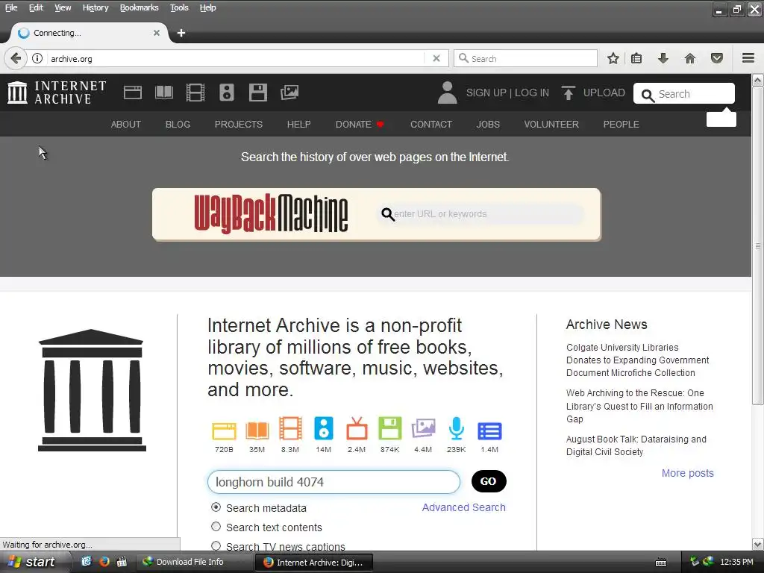Open the Images icon in header
This screenshot has height=573, width=764.
pos(289,93)
